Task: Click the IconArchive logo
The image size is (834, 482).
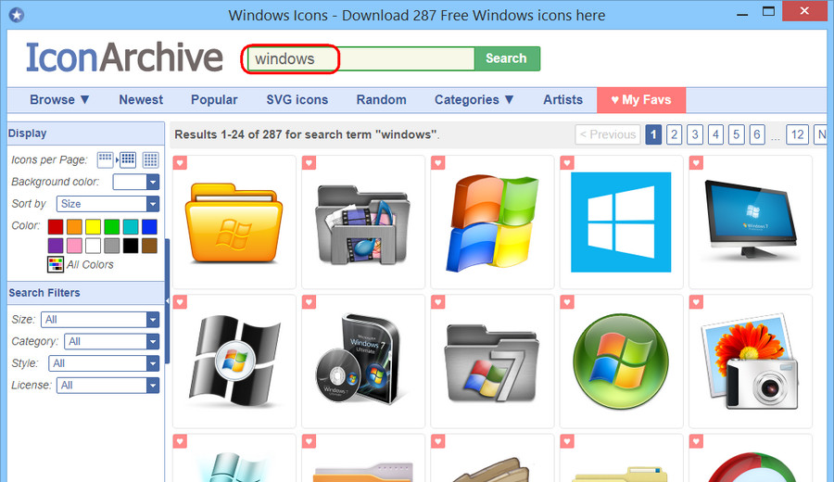Action: [124, 57]
